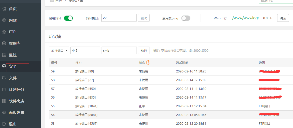The image size is (293, 128).
Task: Click the database icon beside 数据库
Action: 4,44
